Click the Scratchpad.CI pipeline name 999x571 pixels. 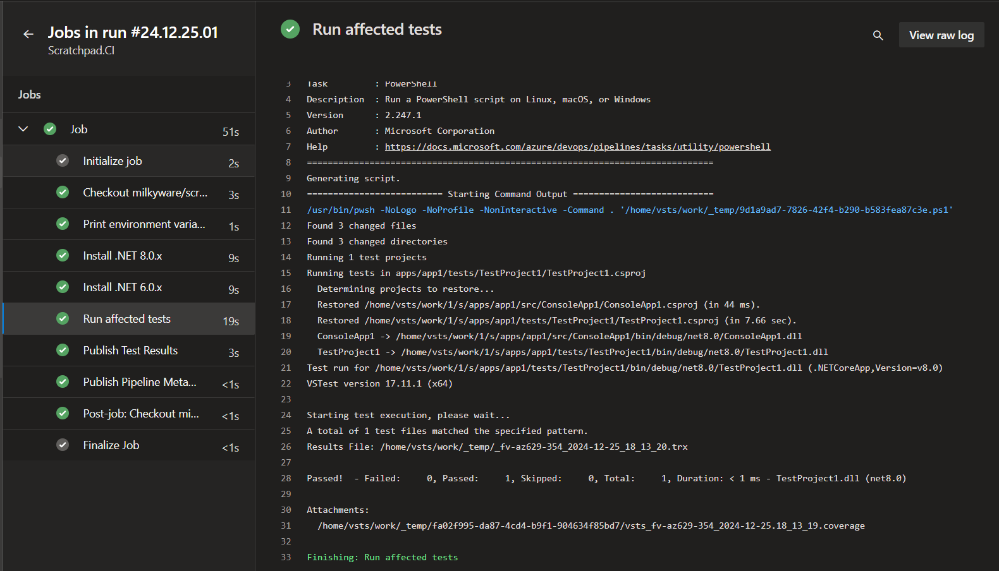[81, 51]
